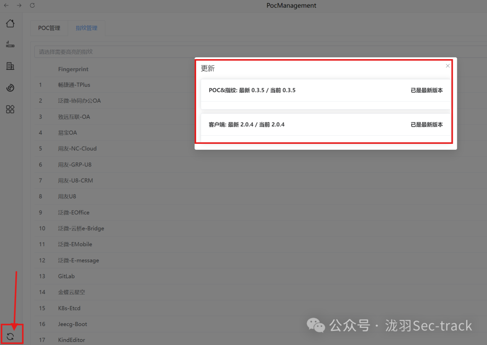Click the POC&指纹 version info text
The image size is (487, 345).
pos(252,90)
